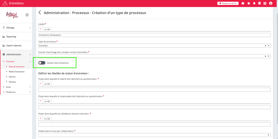Open the applications grid icon

[265, 3]
